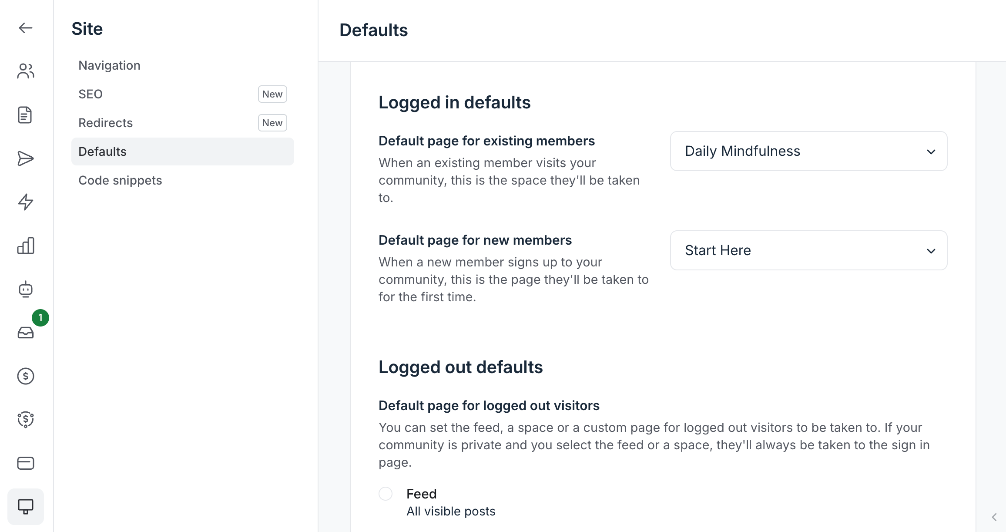This screenshot has width=1006, height=532.
Task: Open the SEO settings page
Action: [x=91, y=94]
